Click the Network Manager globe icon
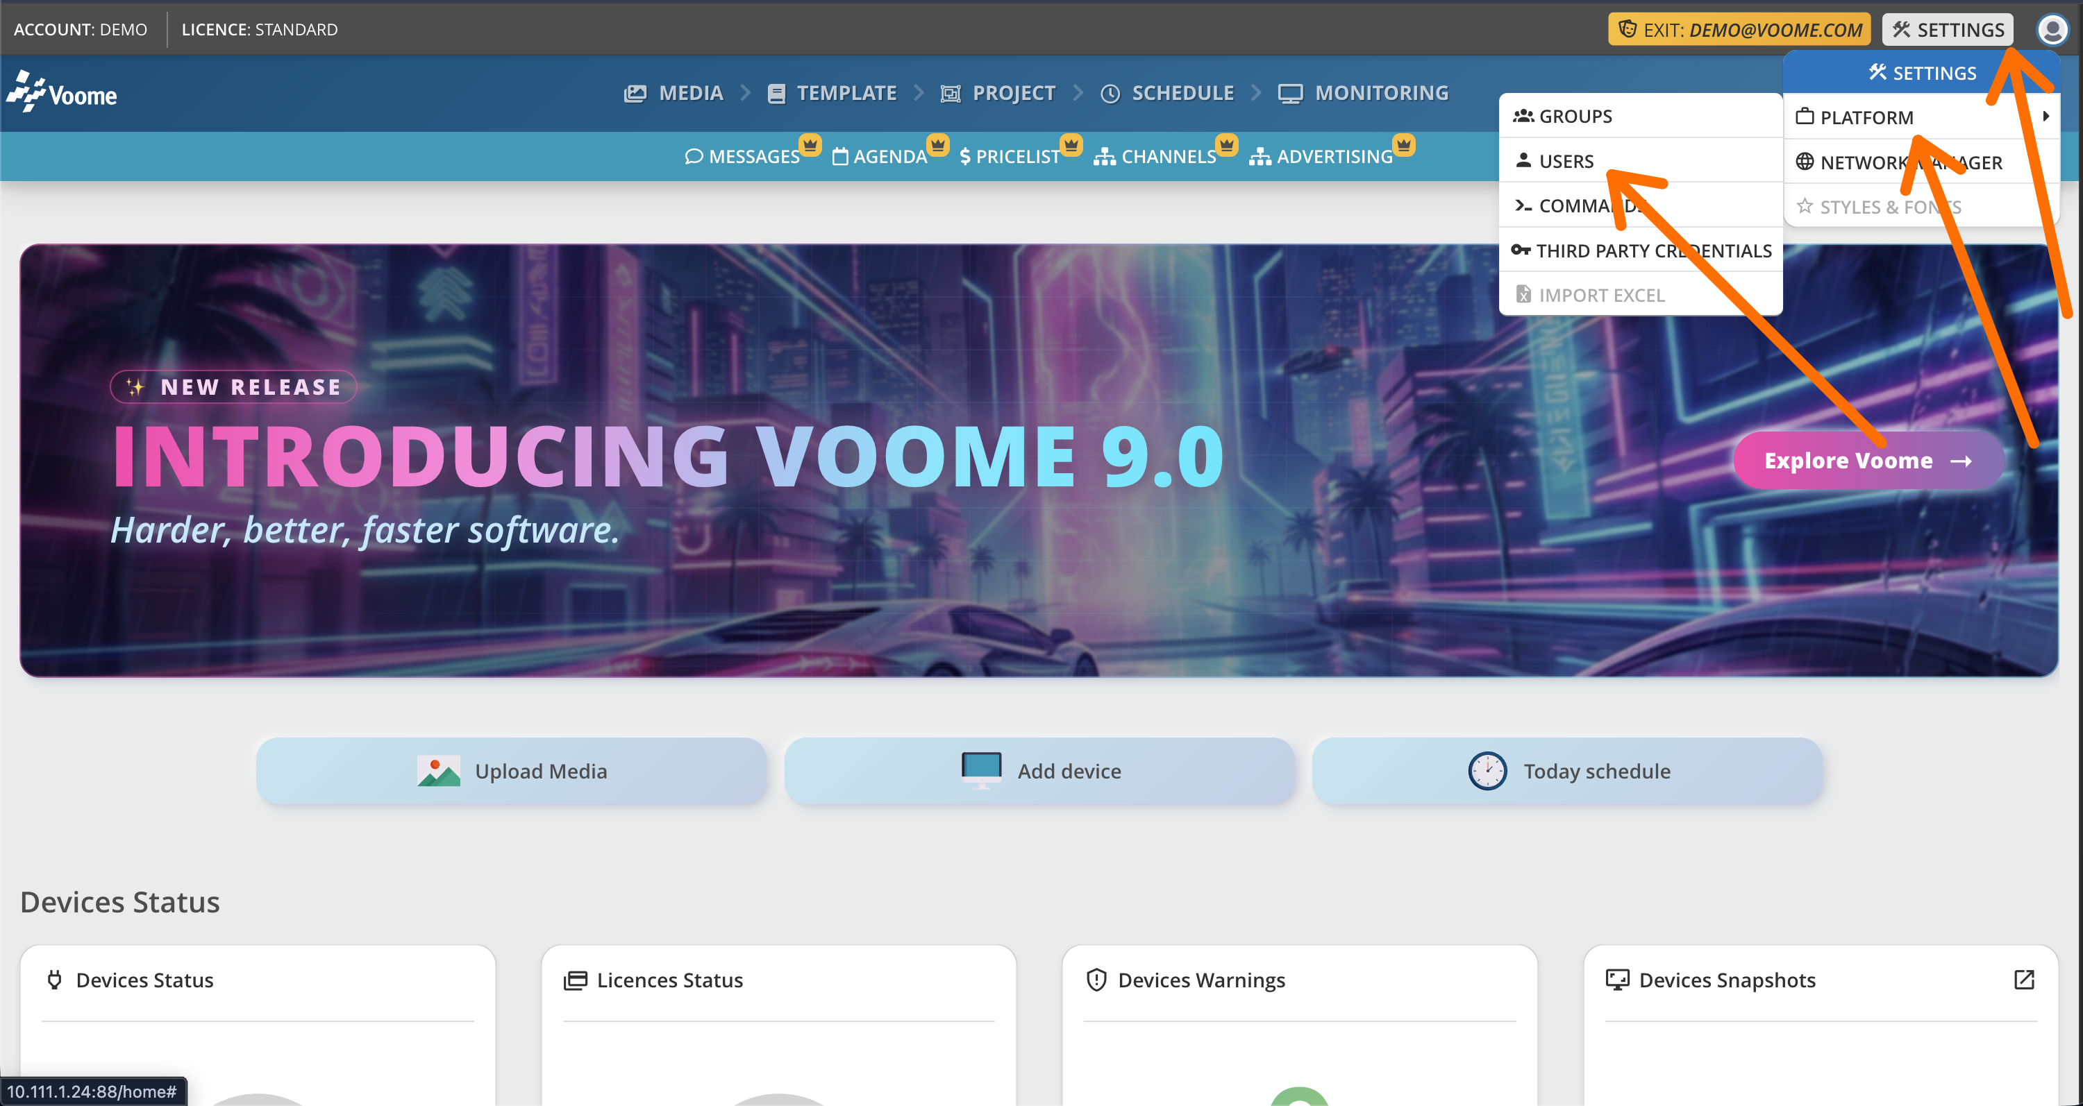The height and width of the screenshot is (1106, 2083). click(1805, 162)
